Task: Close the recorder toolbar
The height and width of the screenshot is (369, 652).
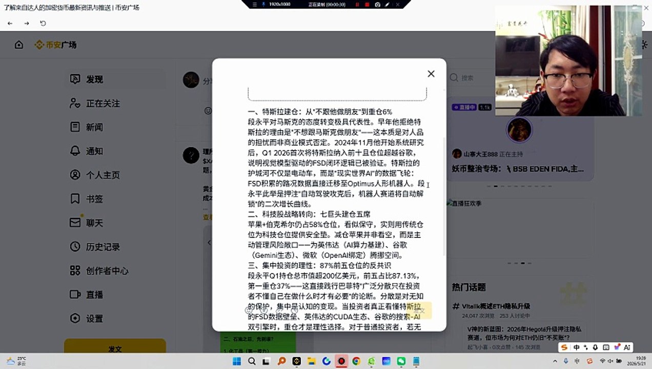Action: pos(397,4)
